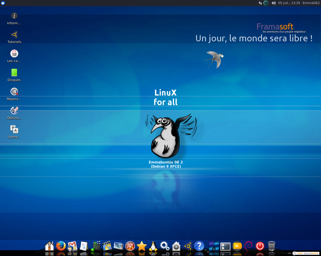Click the show desktop window icon in dock
Viewport: 321px width, 256px height.
225,246
